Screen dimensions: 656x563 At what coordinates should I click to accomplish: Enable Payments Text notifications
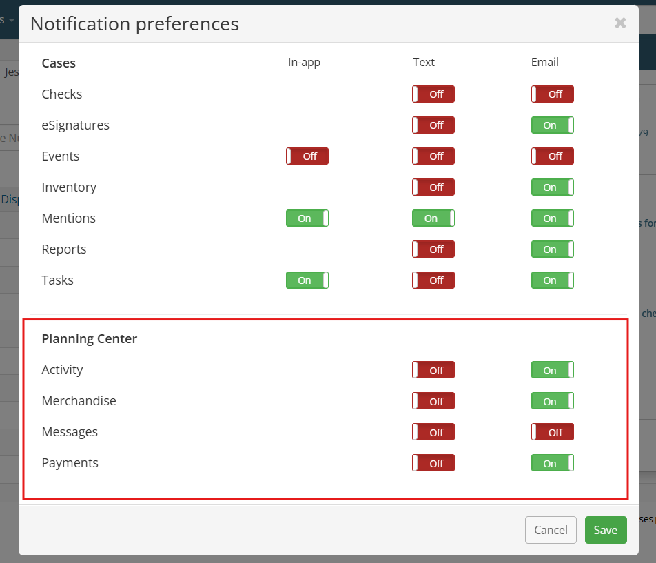[x=433, y=462]
